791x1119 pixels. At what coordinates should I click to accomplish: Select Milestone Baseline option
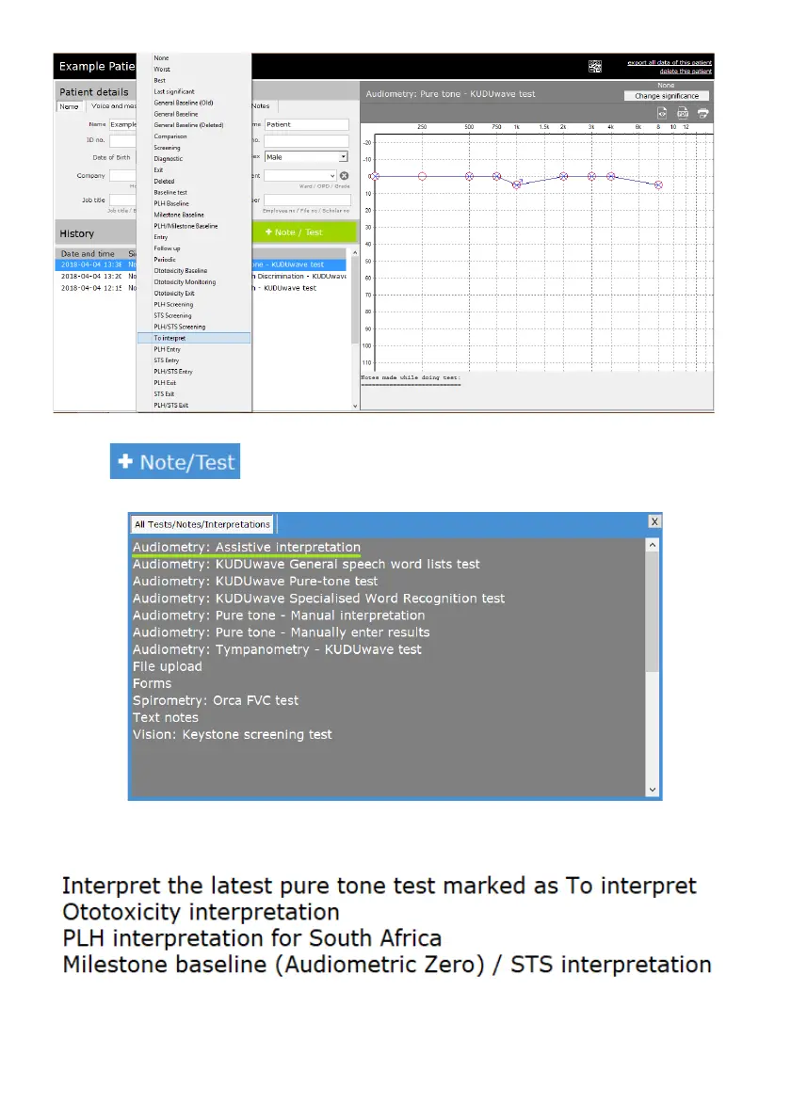[179, 215]
